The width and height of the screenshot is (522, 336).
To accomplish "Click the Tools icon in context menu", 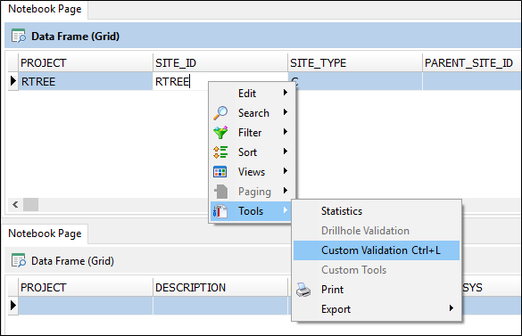I will click(x=220, y=211).
